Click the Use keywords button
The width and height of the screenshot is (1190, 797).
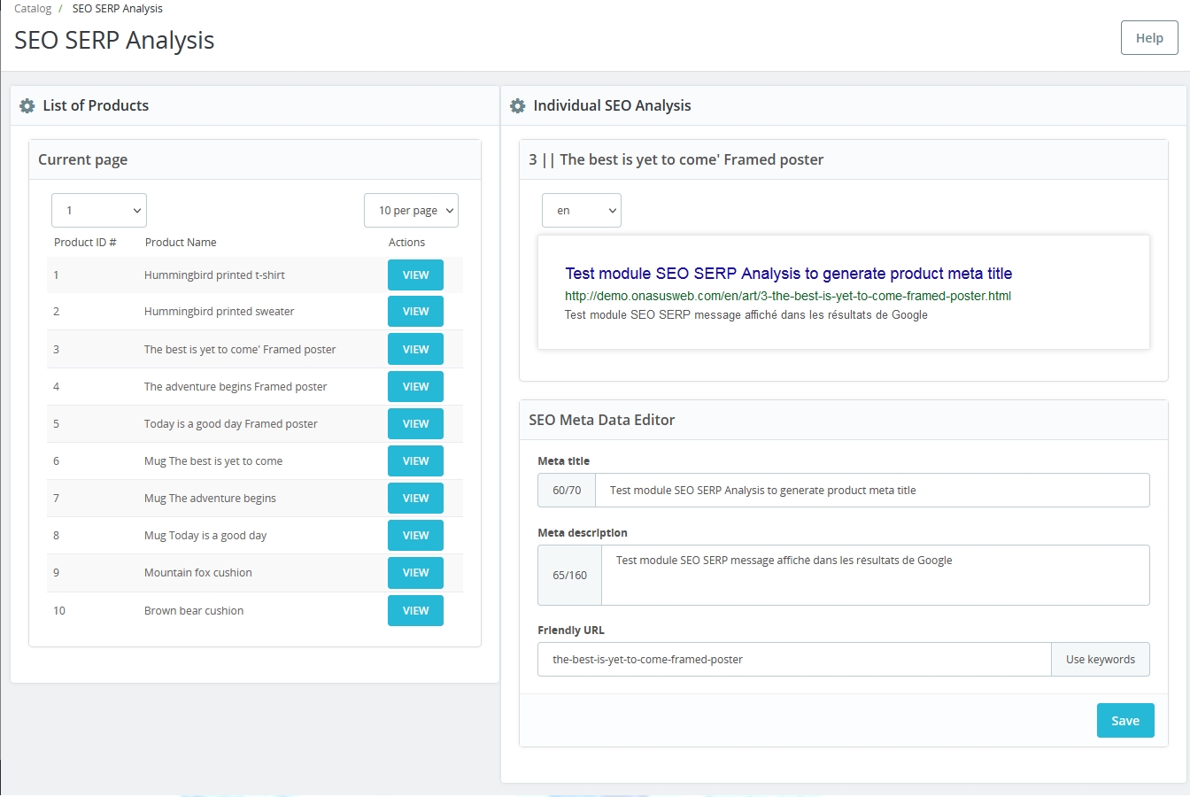click(1100, 659)
